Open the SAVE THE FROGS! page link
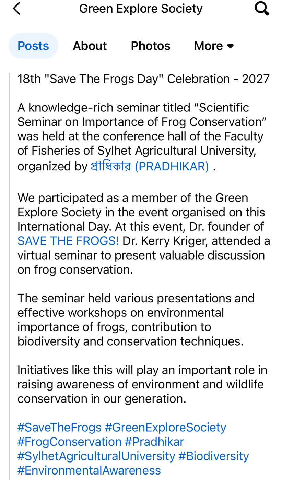Image resolution: width=282 pixels, height=480 pixels. tap(68, 241)
